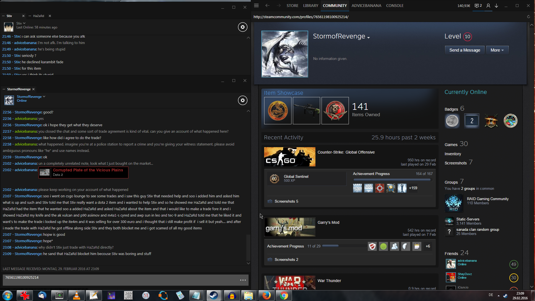Click the chat message input field

point(120,280)
